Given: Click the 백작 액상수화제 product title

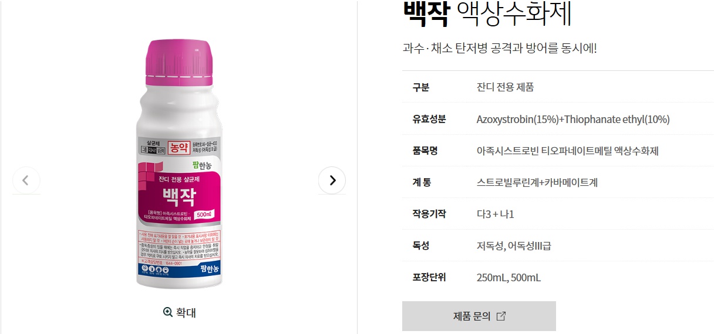Looking at the screenshot, I should tap(487, 14).
